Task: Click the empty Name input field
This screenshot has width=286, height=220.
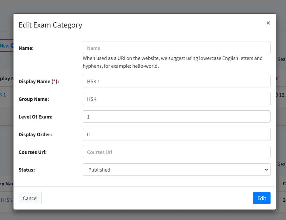Action: (177, 48)
